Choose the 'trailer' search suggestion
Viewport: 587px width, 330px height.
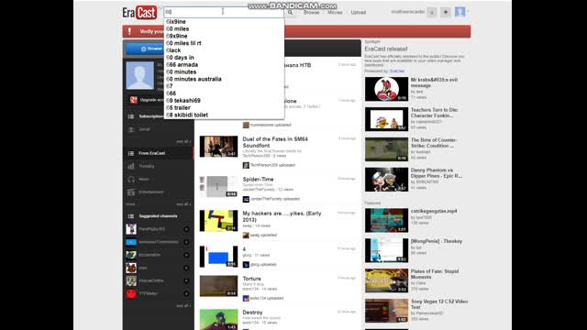[x=224, y=108]
